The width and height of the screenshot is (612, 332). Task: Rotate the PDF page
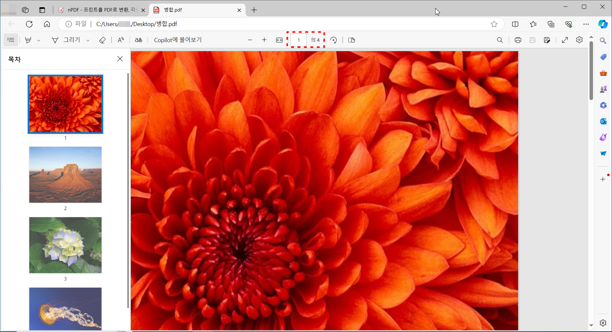[334, 40]
